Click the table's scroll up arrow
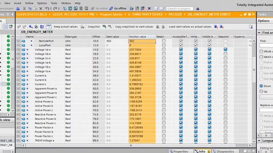 pos(254,41)
